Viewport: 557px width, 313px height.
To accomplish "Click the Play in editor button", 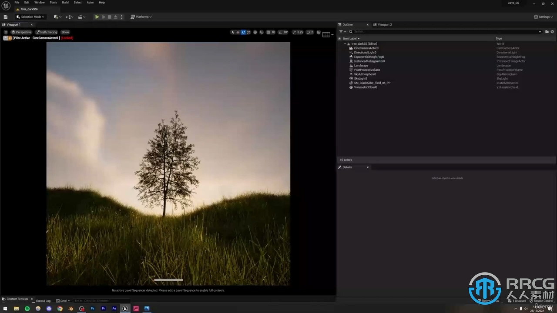I will 97,17.
